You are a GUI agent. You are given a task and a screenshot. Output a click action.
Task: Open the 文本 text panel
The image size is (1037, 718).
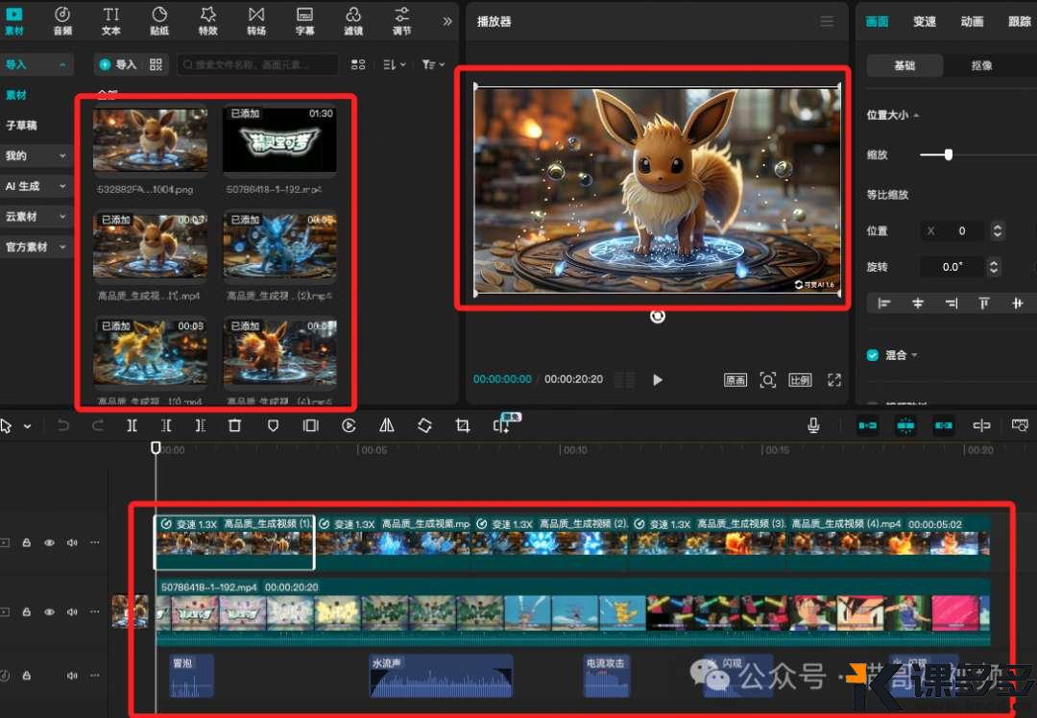(111, 20)
